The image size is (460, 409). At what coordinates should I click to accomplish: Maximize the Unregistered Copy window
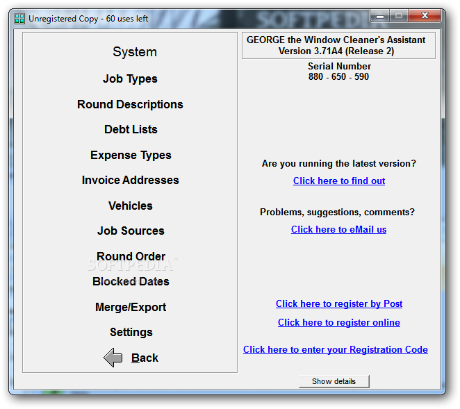(398, 15)
